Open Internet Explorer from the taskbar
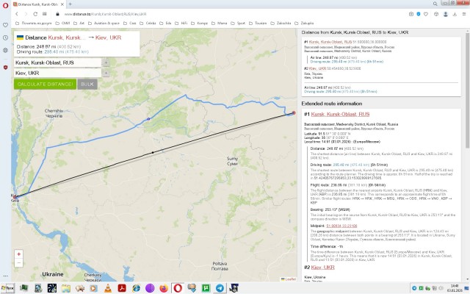The height and width of the screenshot is (294, 470). 136,288
